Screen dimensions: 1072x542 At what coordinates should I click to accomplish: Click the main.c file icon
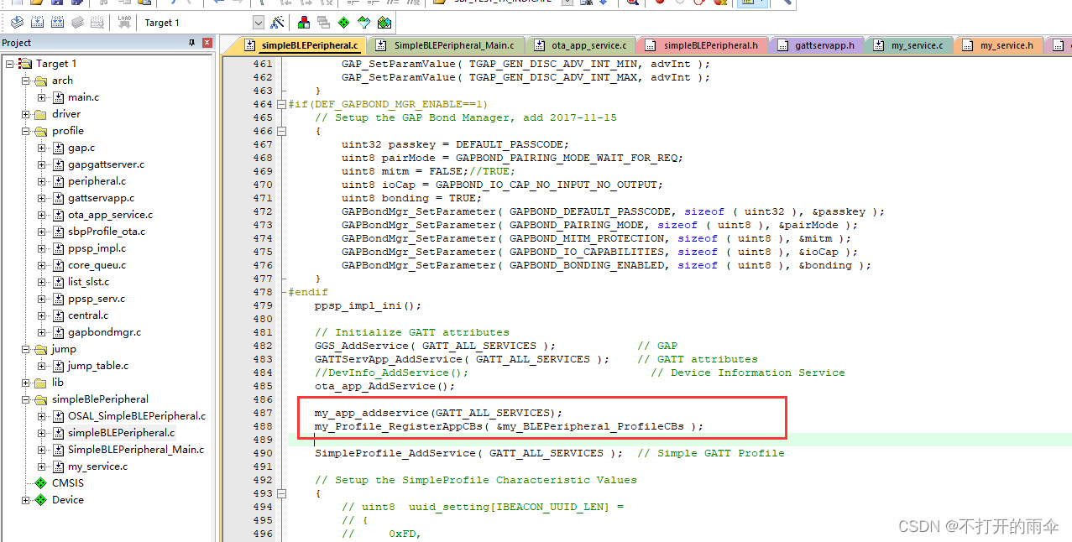pos(59,97)
